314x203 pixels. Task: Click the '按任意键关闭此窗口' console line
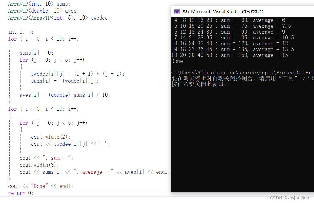coord(204,84)
